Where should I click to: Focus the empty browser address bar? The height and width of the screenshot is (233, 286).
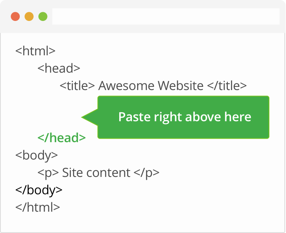[166, 16]
